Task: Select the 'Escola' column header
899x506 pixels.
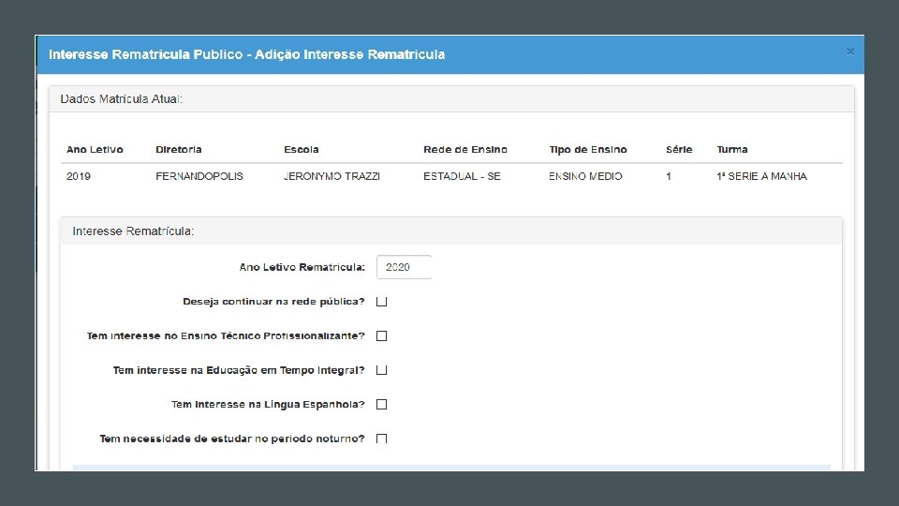Action: (x=301, y=150)
